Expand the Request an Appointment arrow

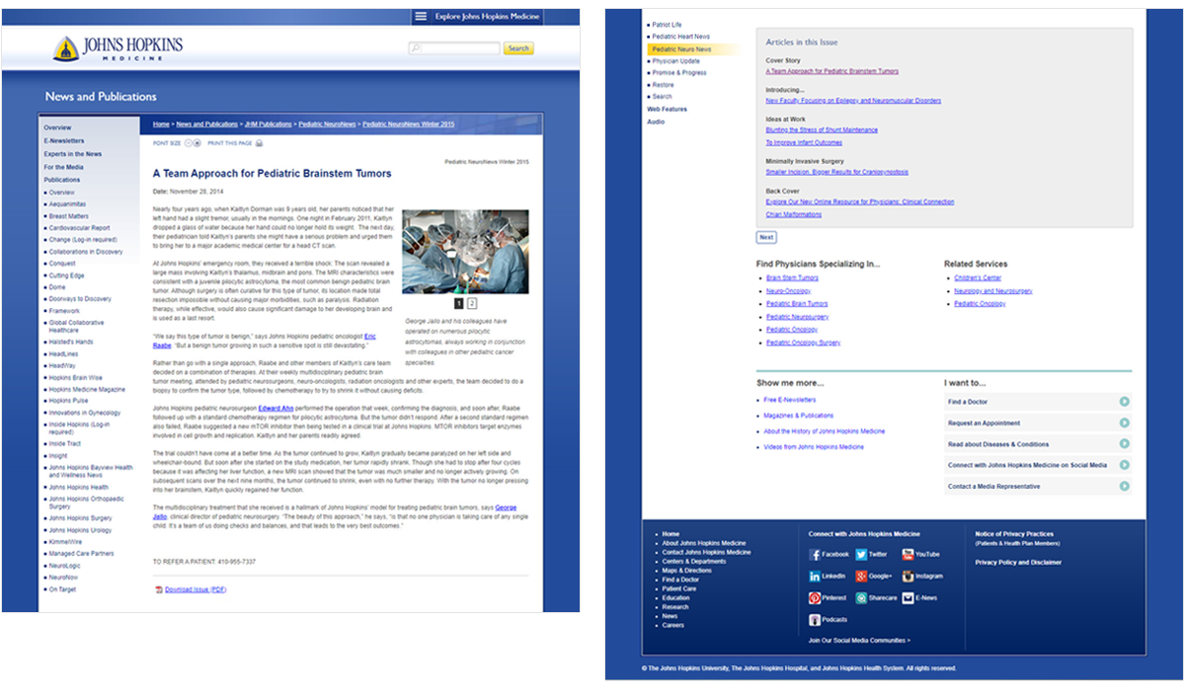(x=1124, y=423)
